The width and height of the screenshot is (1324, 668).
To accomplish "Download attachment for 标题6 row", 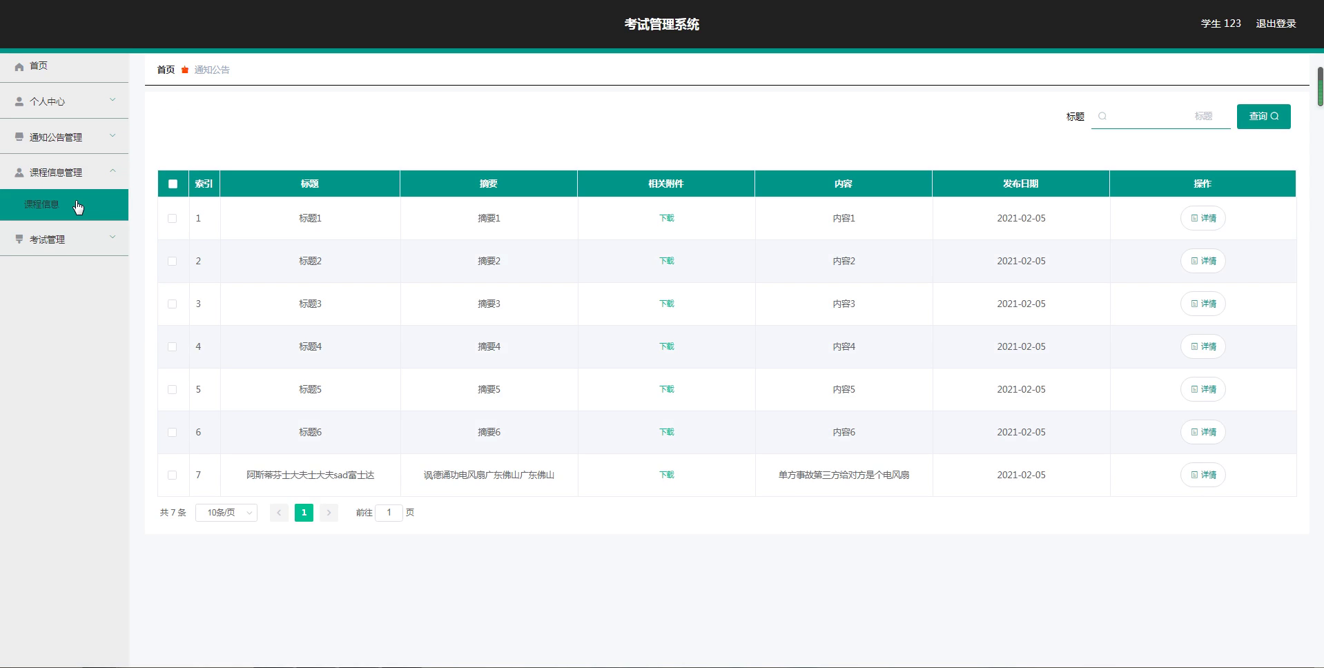I will (x=666, y=432).
